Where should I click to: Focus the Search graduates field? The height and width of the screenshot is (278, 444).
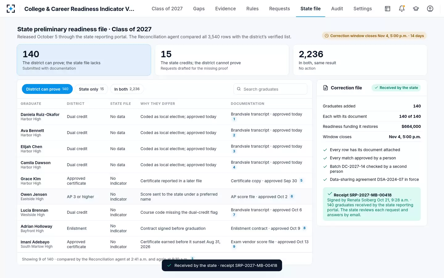coord(270,89)
